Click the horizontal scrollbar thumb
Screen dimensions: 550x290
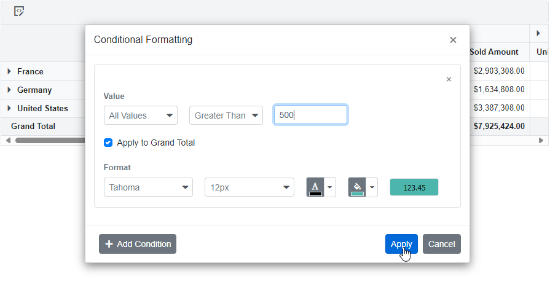(50, 141)
